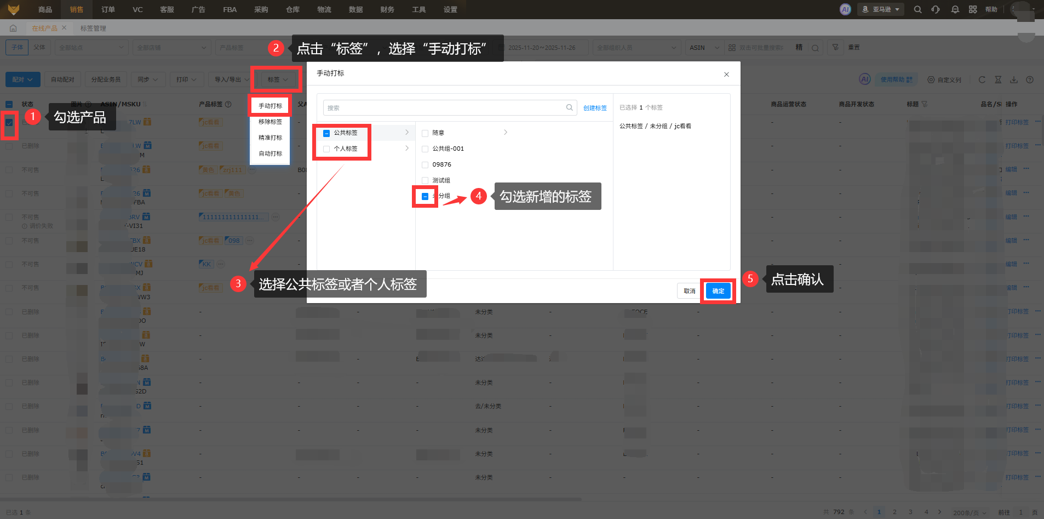Click the 确定 confirm button
The height and width of the screenshot is (519, 1044).
click(x=718, y=291)
